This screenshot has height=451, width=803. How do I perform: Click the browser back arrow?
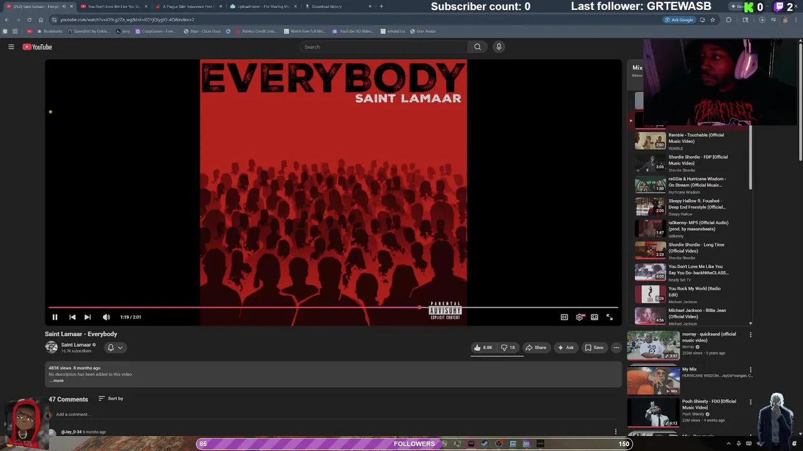6,20
